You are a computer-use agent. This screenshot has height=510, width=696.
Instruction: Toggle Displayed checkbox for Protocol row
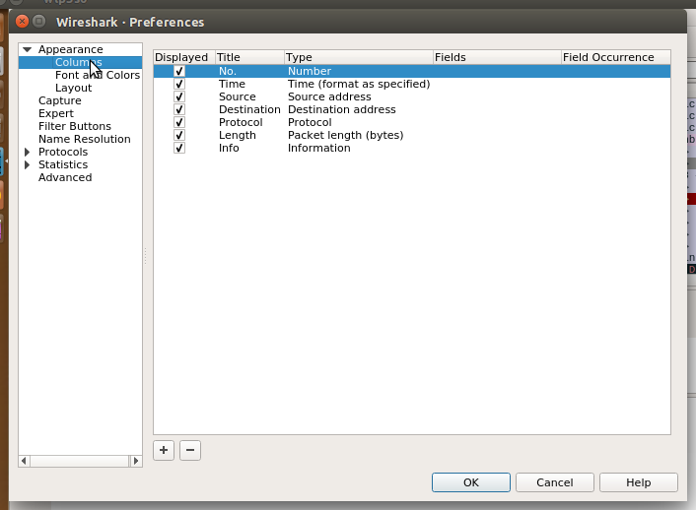pos(179,122)
